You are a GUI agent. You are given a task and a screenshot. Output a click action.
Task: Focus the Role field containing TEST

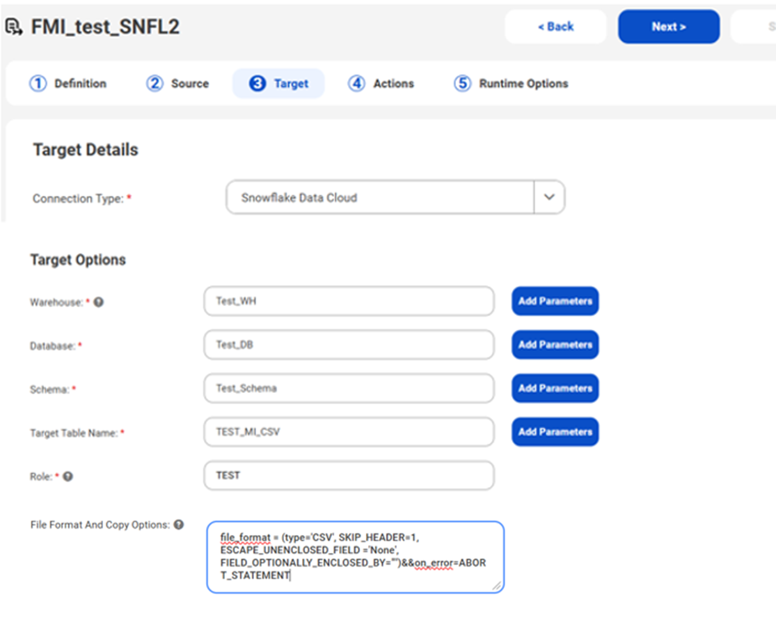349,475
